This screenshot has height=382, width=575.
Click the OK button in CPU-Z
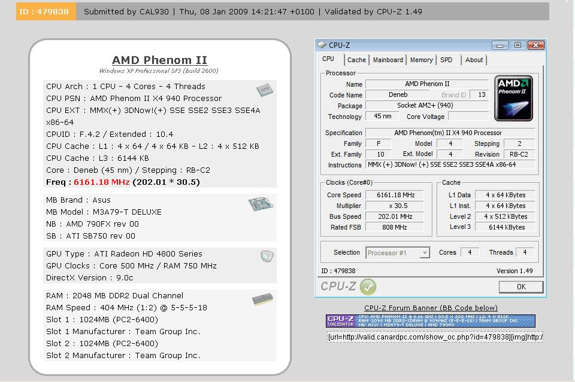(521, 287)
